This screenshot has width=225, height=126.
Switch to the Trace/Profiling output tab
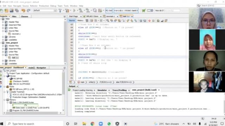pyautogui.click(x=120, y=90)
